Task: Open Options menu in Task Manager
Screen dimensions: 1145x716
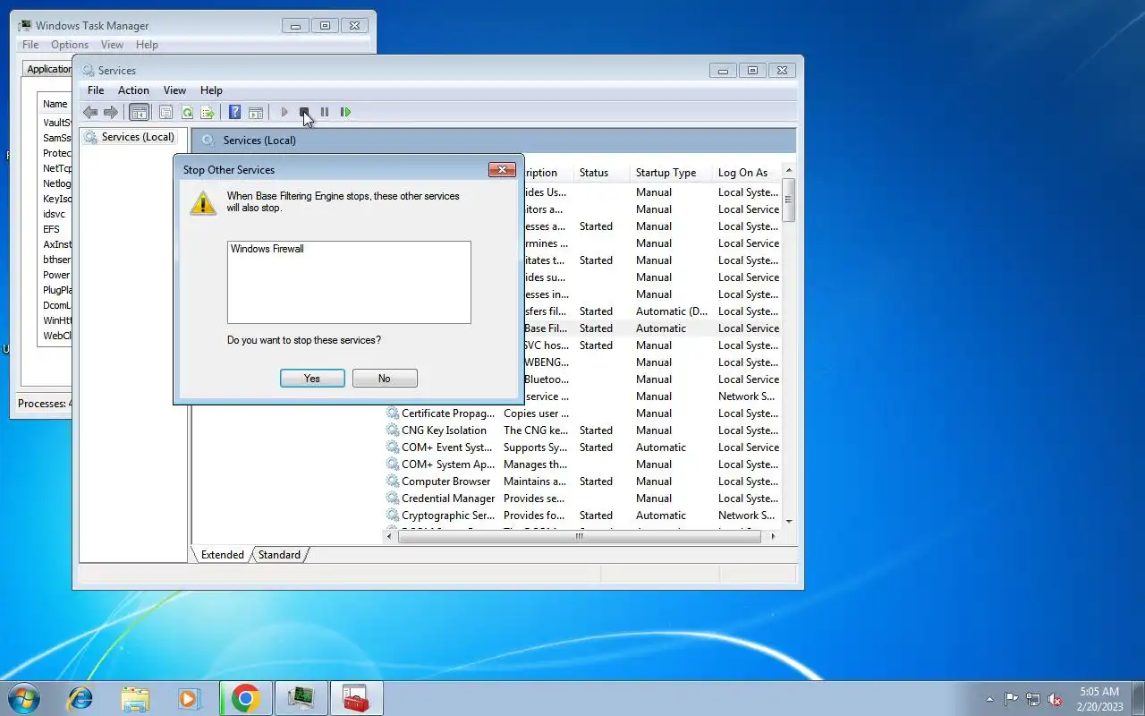Action: coord(70,45)
